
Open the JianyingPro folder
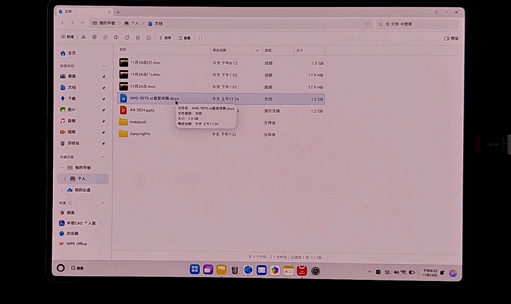[139, 134]
